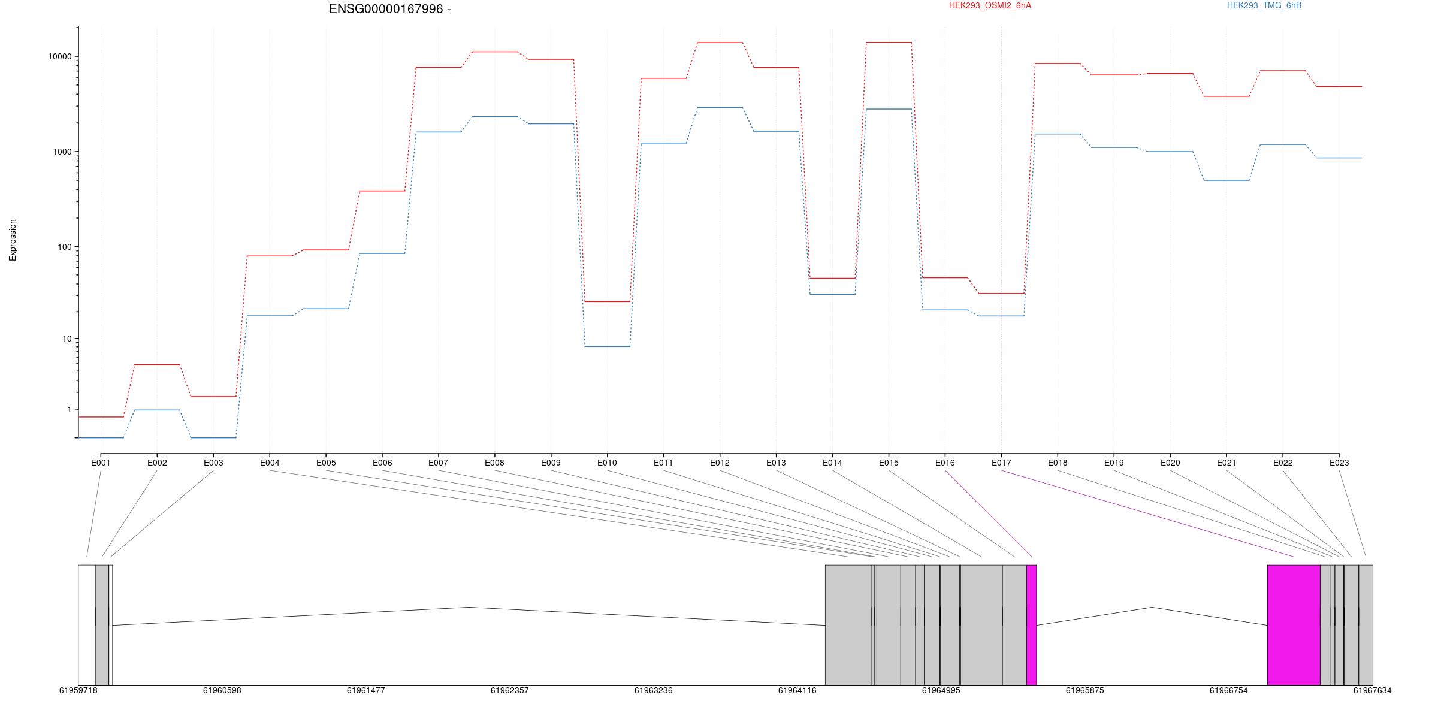This screenshot has height=719, width=1438.
Task: Click exon label E001
Action: pos(101,463)
